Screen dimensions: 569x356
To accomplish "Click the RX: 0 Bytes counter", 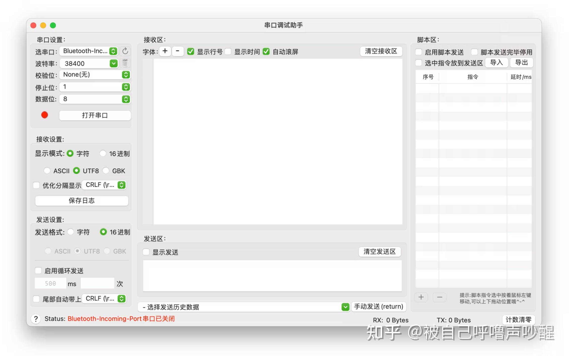I will (x=390, y=320).
